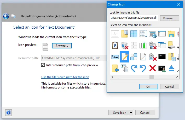The width and height of the screenshot is (185, 120).
Task: Click the icon list scroll left arrow
Action: 112,77
